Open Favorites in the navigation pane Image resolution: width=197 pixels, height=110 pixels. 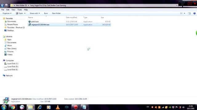(x=9, y=18)
